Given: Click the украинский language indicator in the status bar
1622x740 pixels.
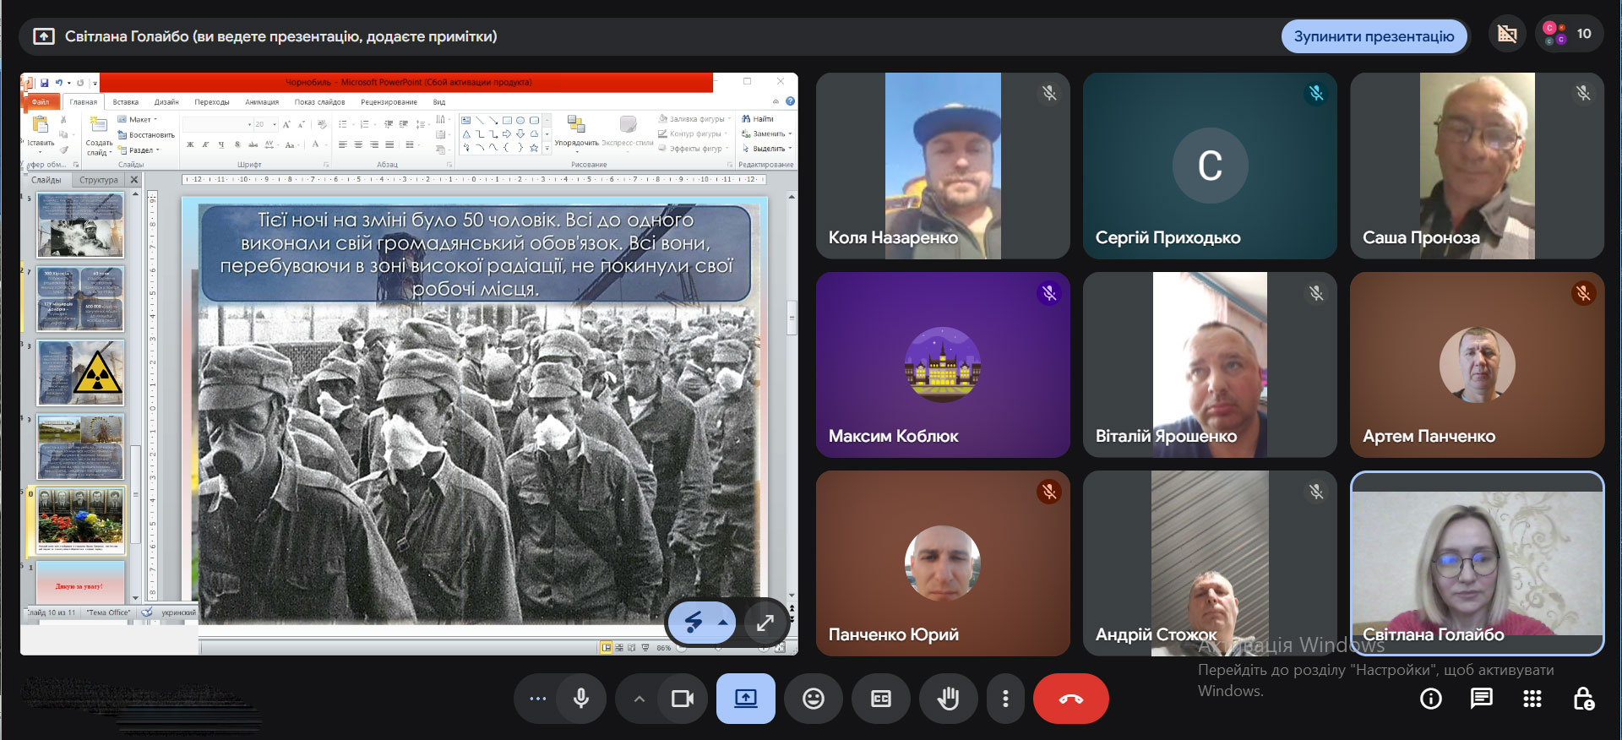Looking at the screenshot, I should [x=178, y=612].
